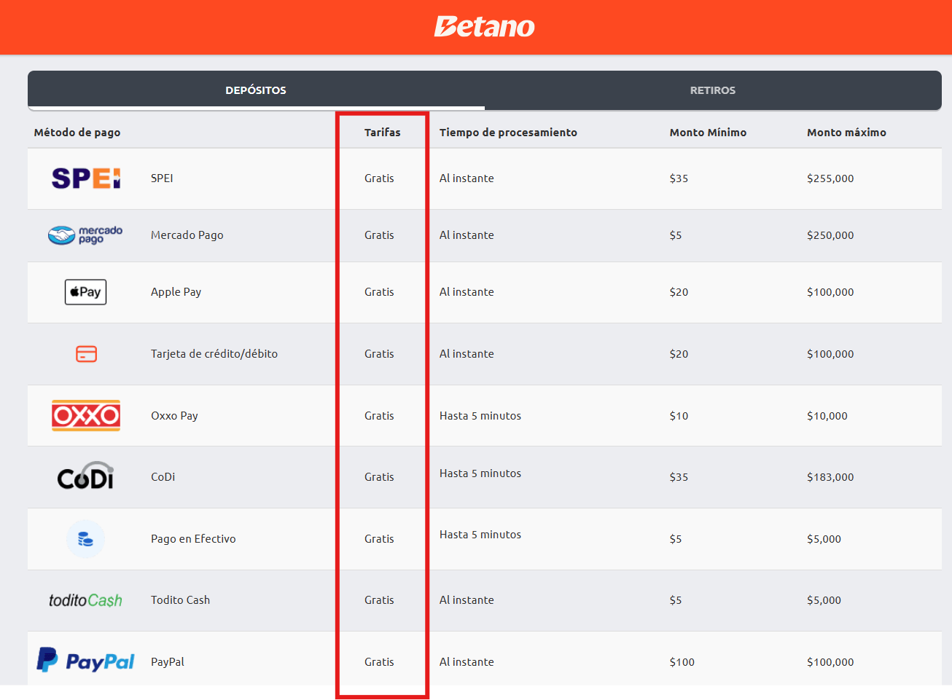Click the Método de pago column header
Screen dimensions: 952x700
click(x=77, y=133)
